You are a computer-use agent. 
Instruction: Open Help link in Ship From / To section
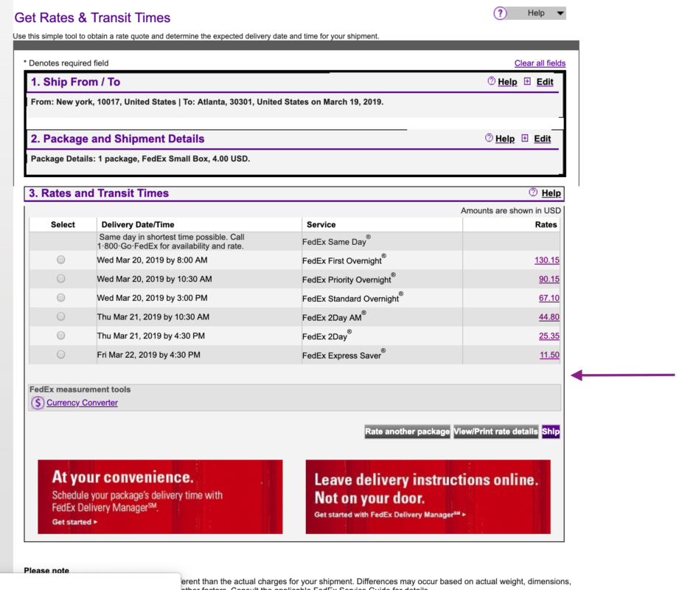pyautogui.click(x=507, y=82)
